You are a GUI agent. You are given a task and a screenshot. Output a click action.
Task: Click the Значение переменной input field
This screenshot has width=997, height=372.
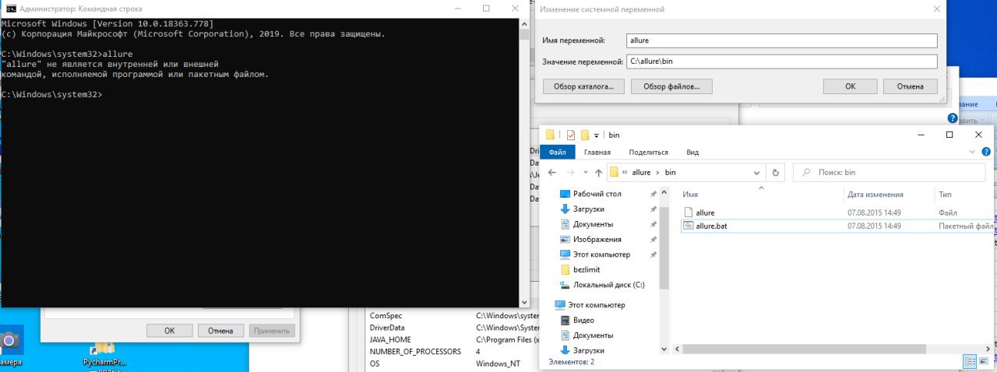[x=781, y=61]
